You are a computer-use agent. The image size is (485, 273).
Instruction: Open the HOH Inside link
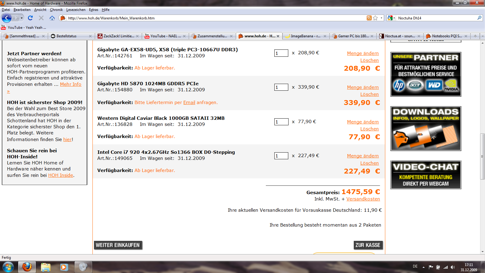click(61, 175)
